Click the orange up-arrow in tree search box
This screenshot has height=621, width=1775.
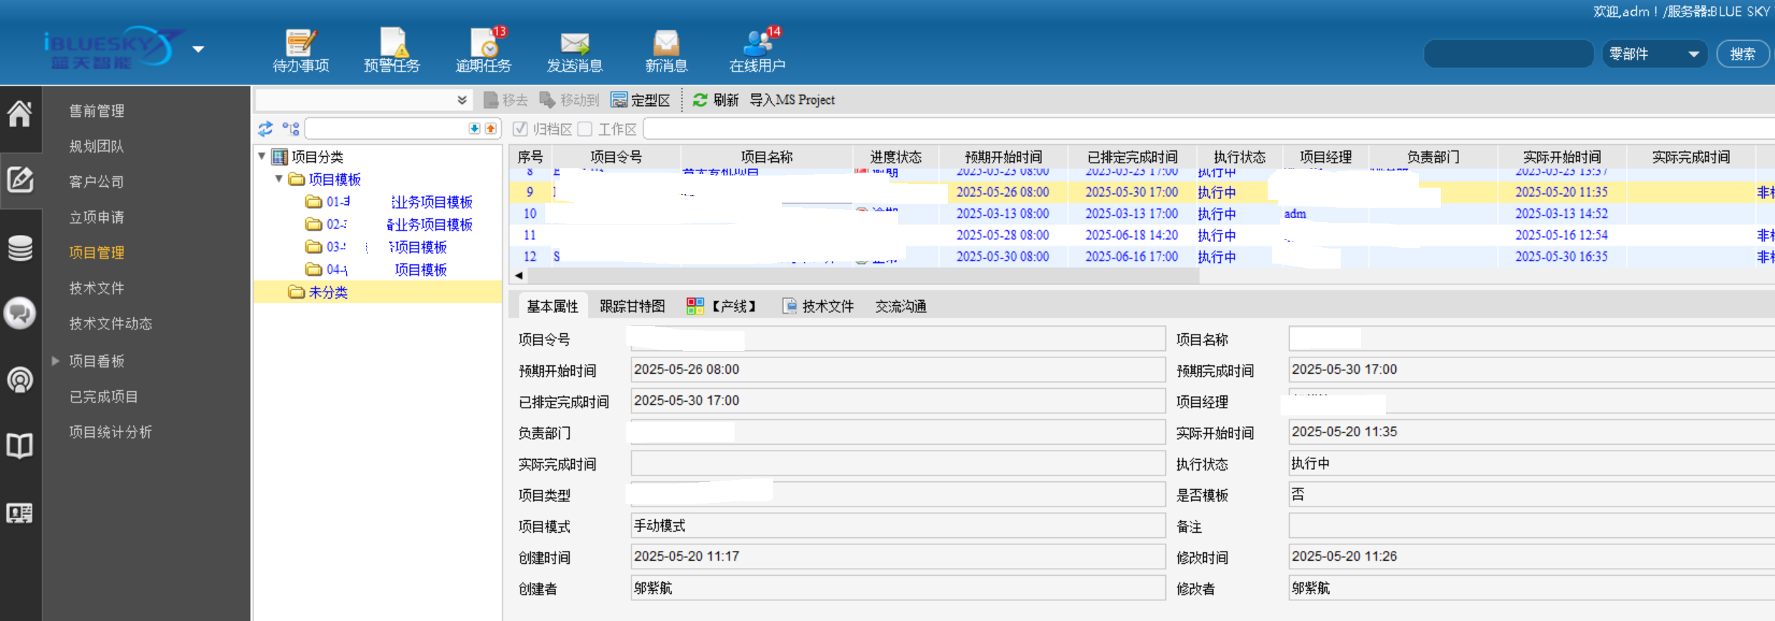491,129
